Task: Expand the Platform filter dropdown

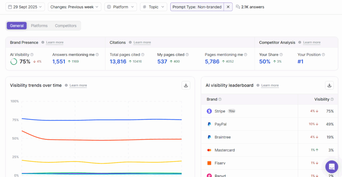Action: 120,7
